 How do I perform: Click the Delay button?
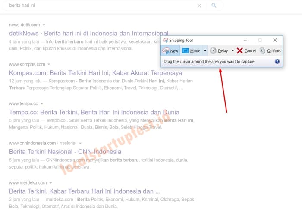(219, 51)
